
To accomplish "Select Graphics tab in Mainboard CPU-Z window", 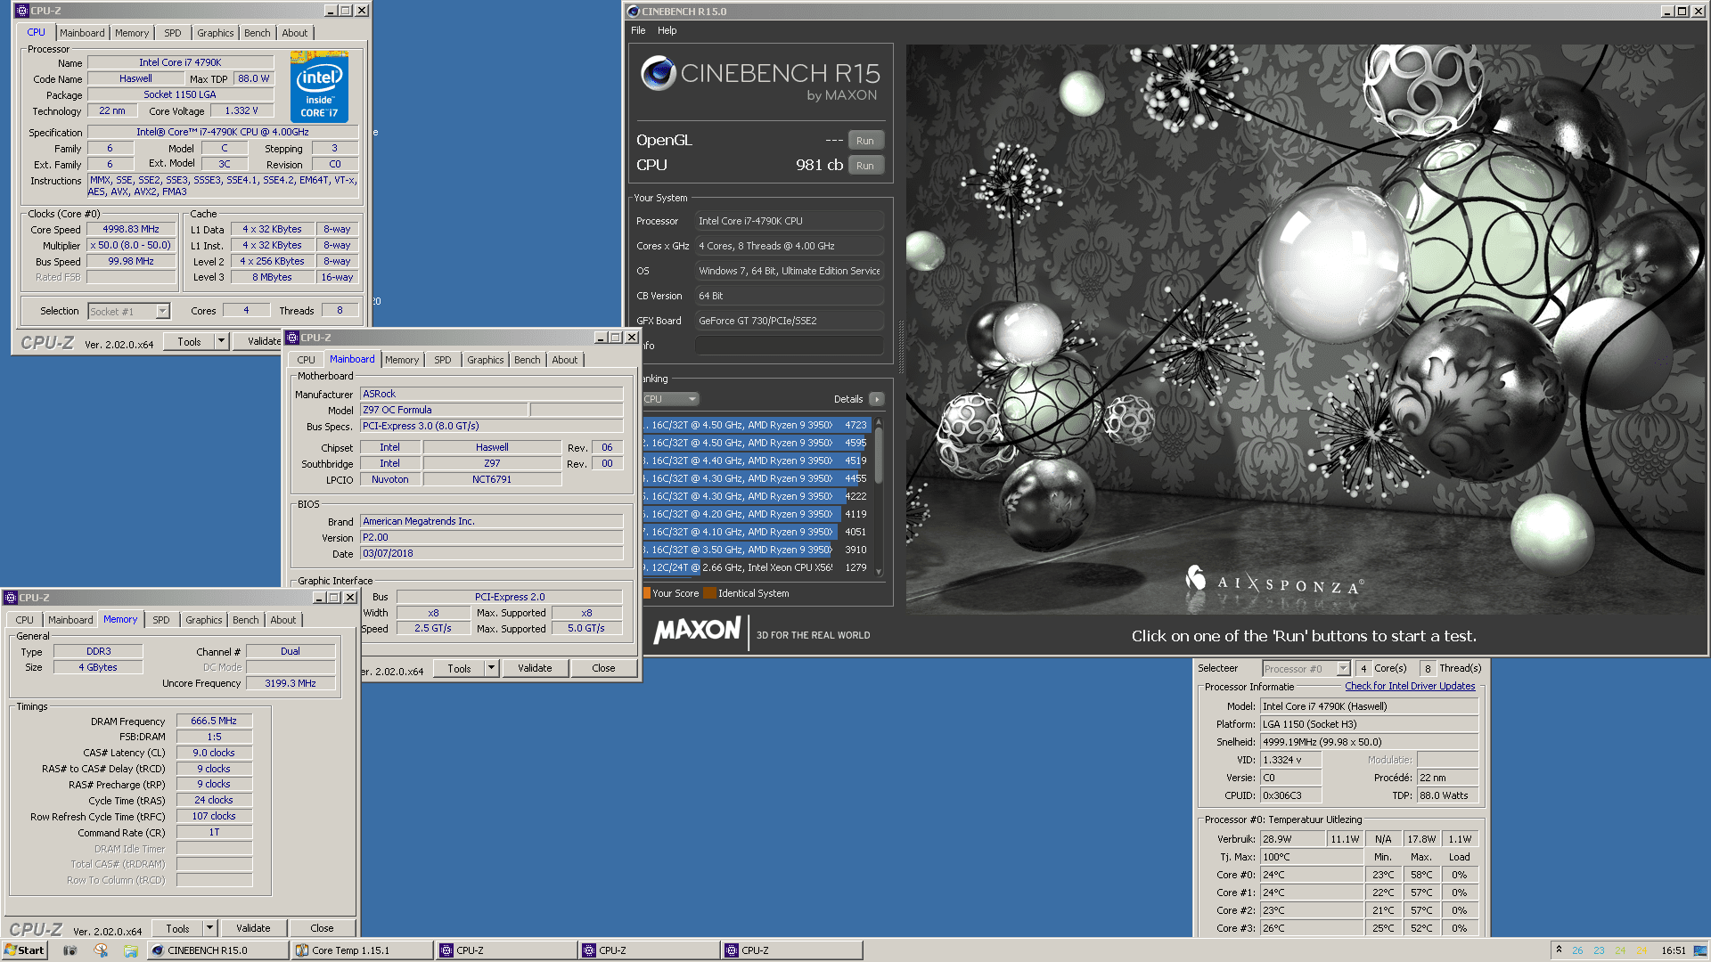I will point(485,360).
